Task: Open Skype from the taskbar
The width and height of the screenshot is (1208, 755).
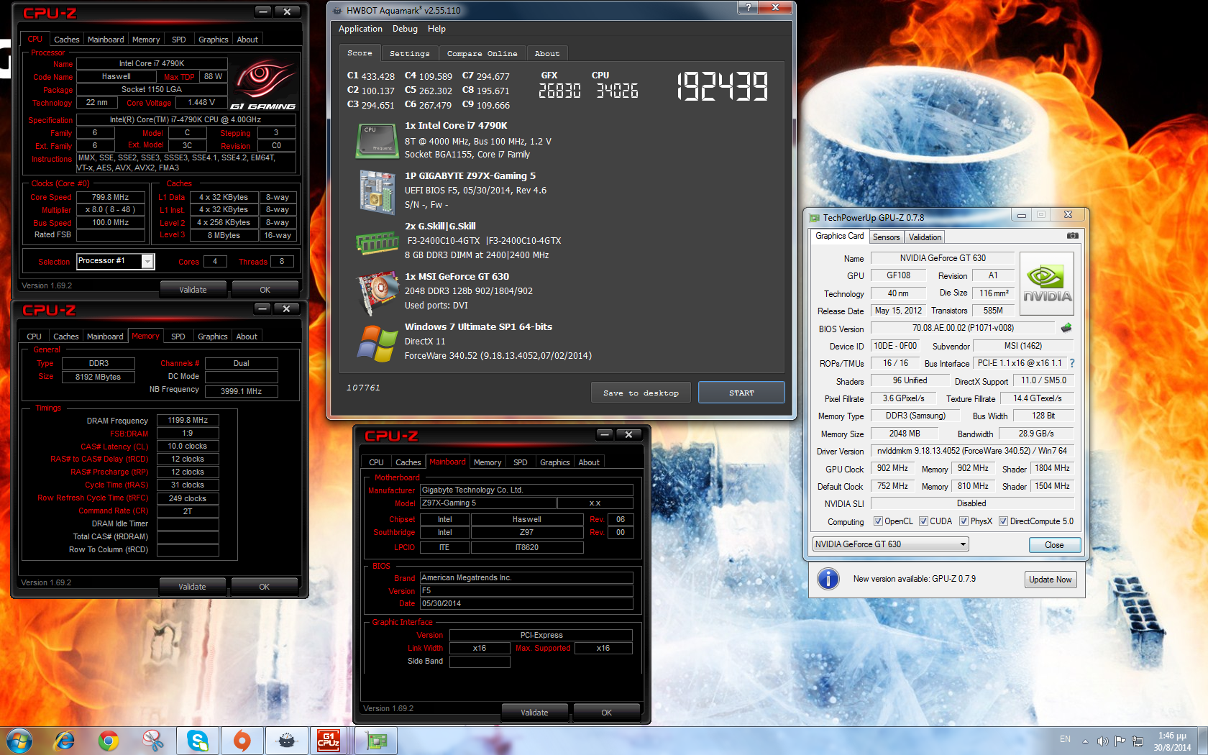Action: [x=198, y=741]
